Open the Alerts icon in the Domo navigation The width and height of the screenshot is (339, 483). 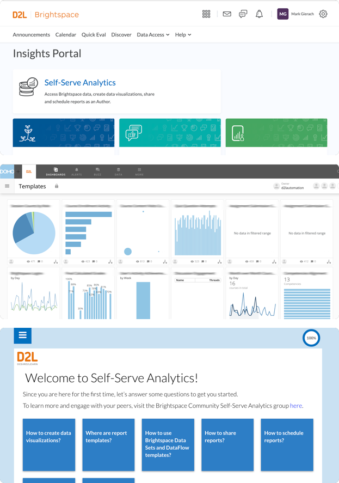point(77,170)
